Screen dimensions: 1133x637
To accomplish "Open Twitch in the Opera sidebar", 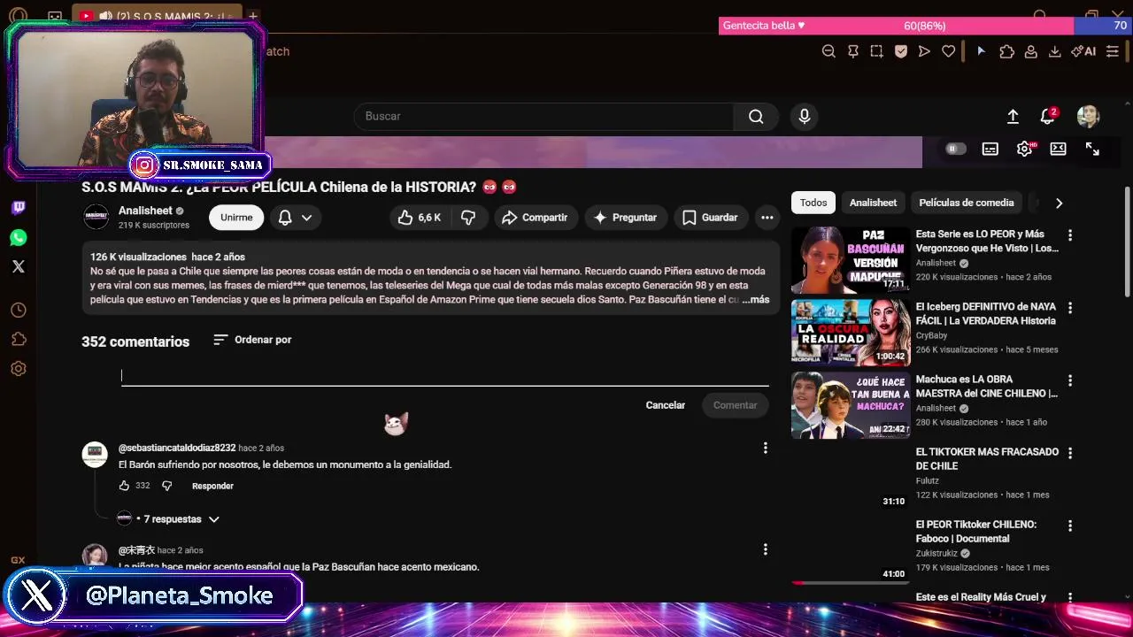I will (x=19, y=208).
